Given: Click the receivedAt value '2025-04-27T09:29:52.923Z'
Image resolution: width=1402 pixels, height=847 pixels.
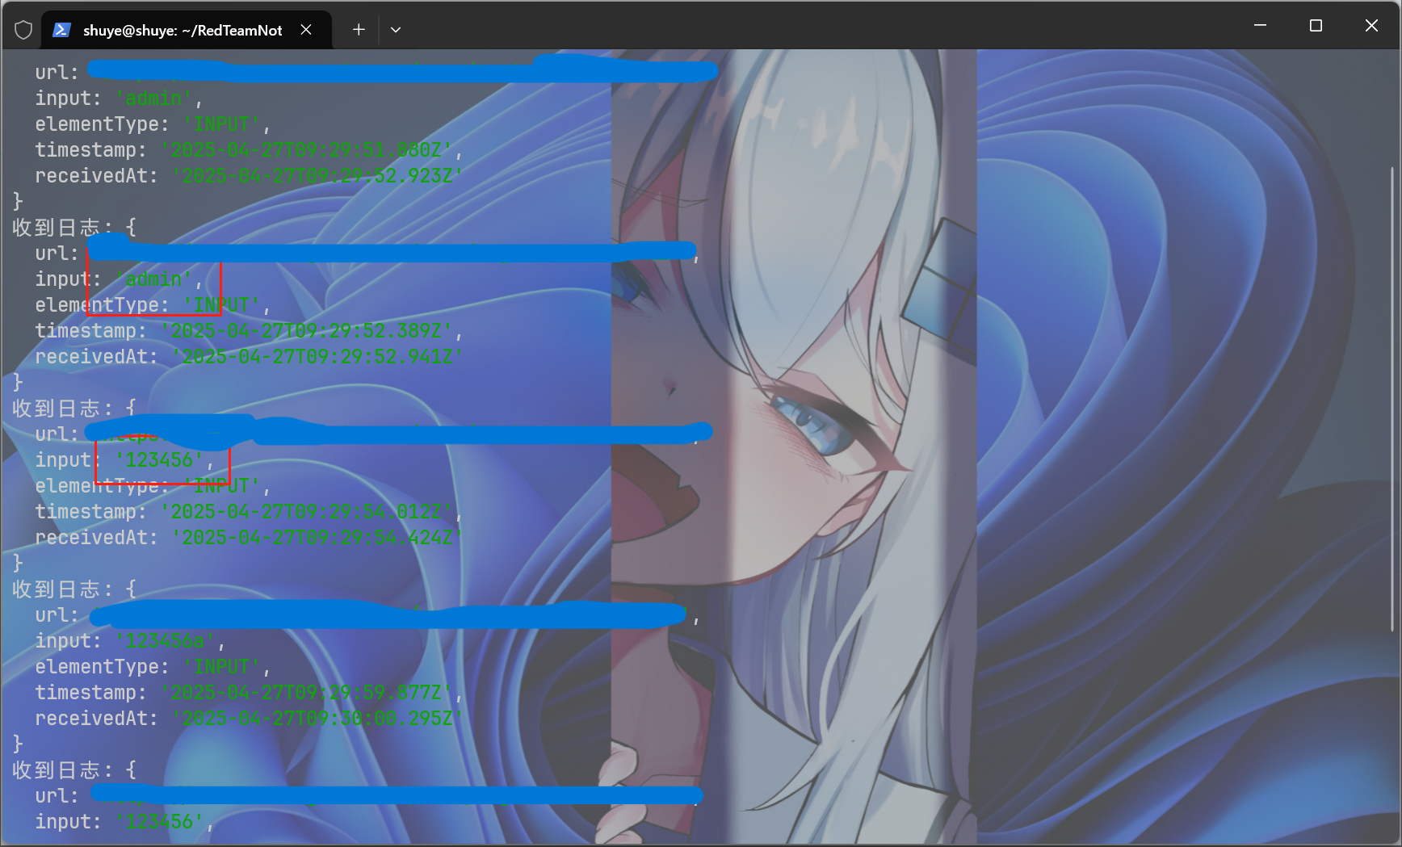Looking at the screenshot, I should point(317,176).
